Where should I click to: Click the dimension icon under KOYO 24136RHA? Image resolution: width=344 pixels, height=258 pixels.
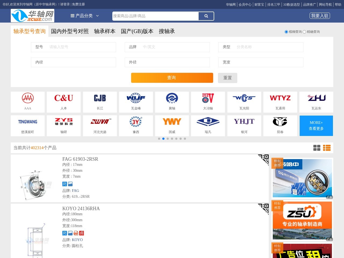pos(64,233)
